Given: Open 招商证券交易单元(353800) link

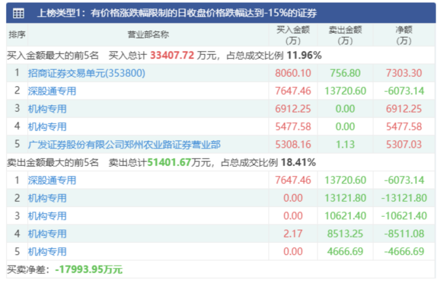Looking at the screenshot, I should point(87,73).
